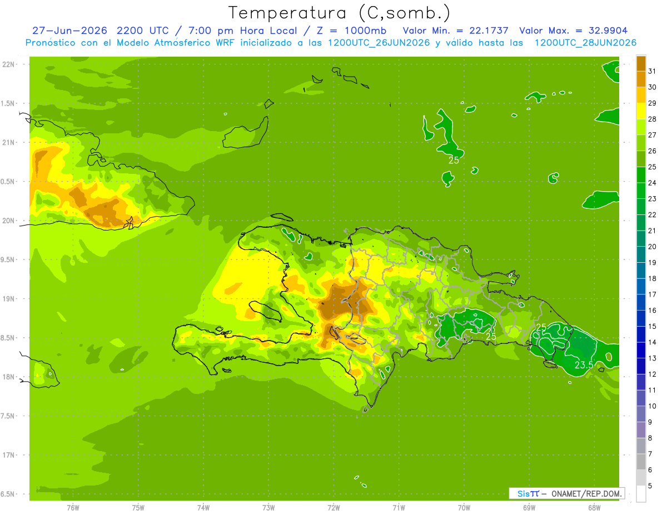Click the latitude axis label '7.5N'

point(8,416)
